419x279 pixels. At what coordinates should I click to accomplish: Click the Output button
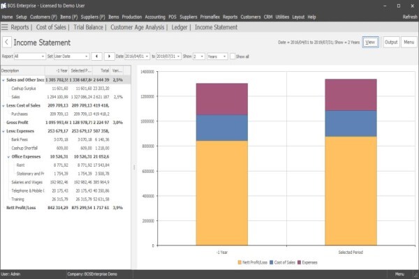coord(391,42)
